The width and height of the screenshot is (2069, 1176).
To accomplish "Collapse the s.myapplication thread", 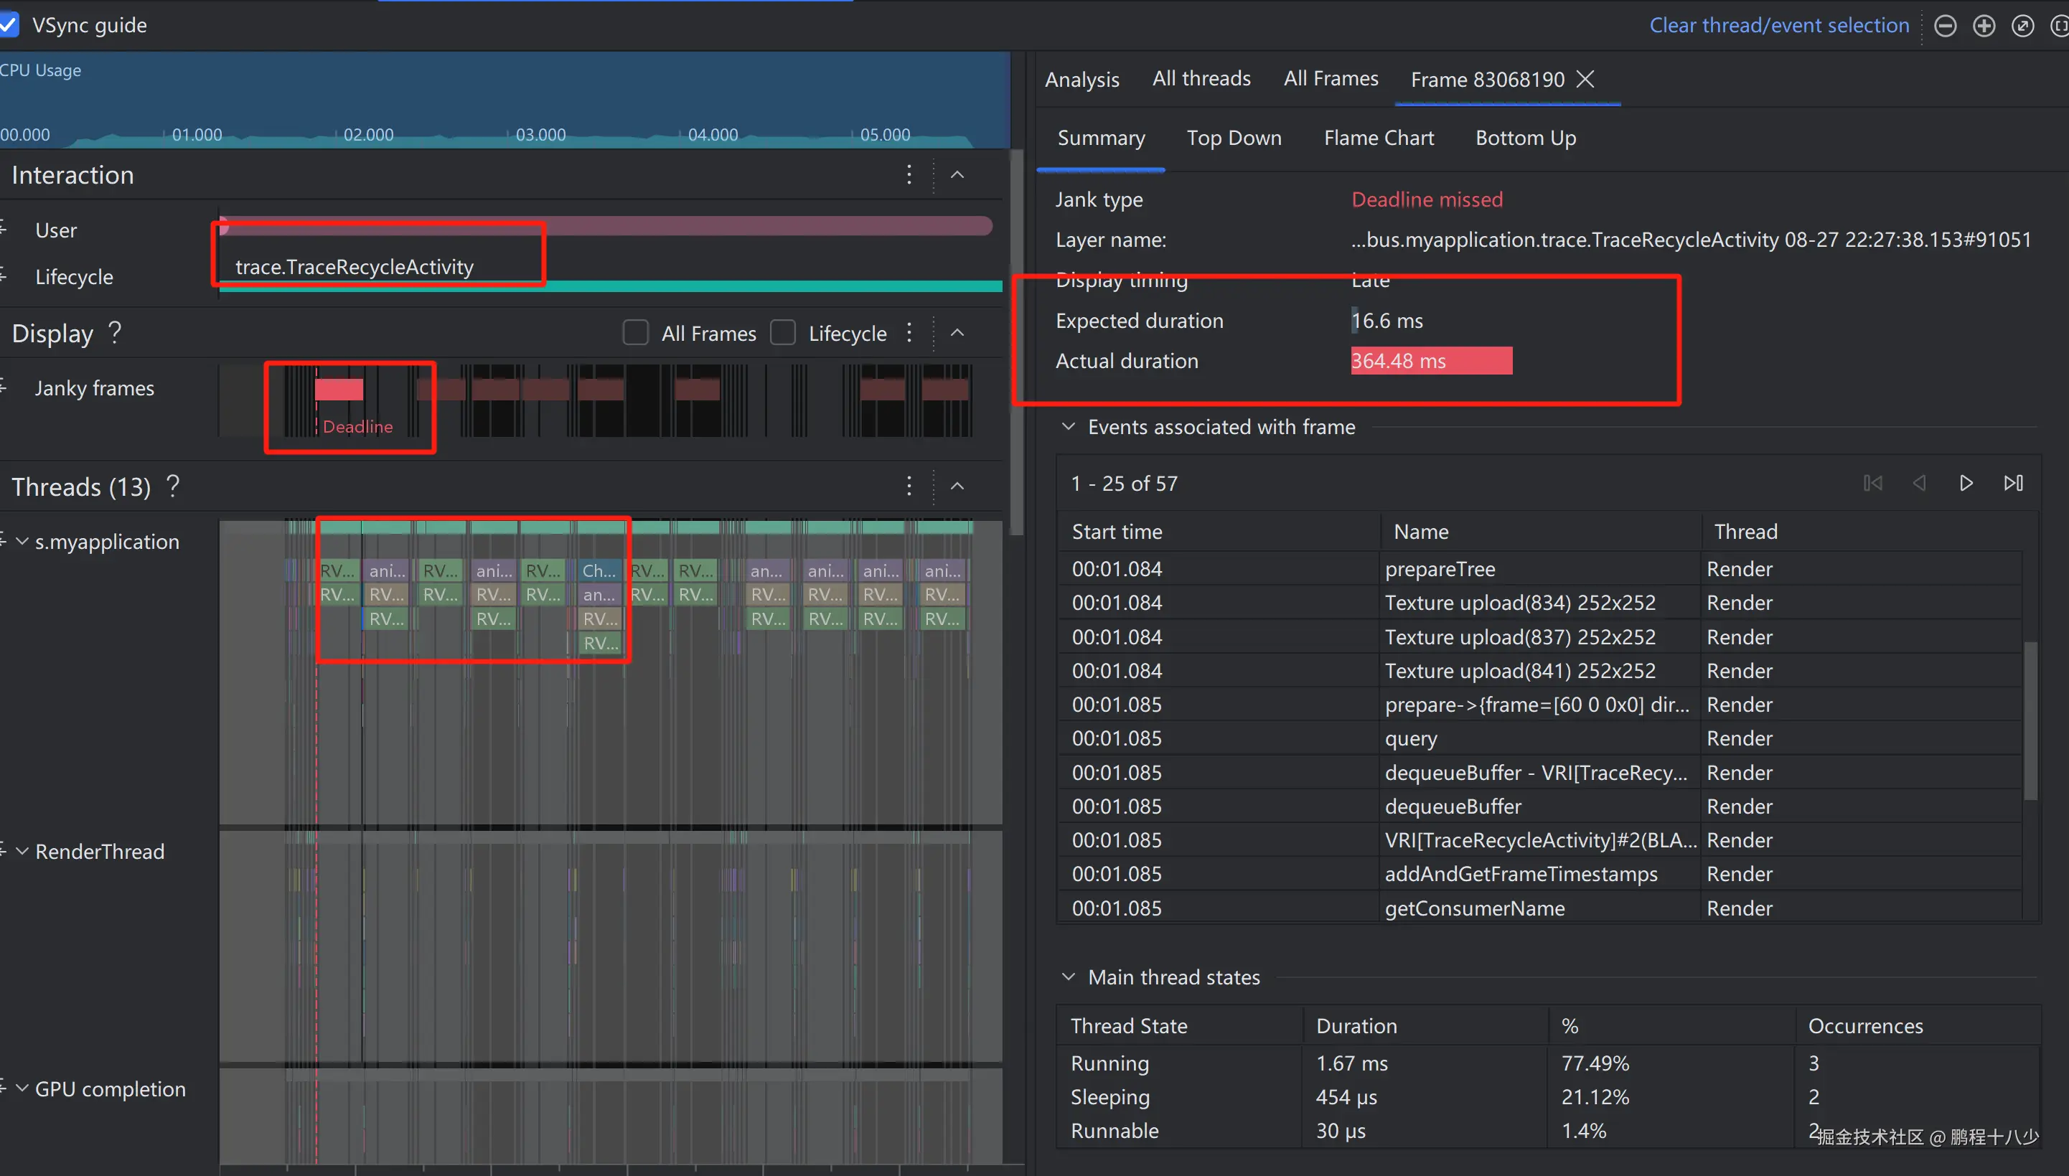I will coord(23,541).
